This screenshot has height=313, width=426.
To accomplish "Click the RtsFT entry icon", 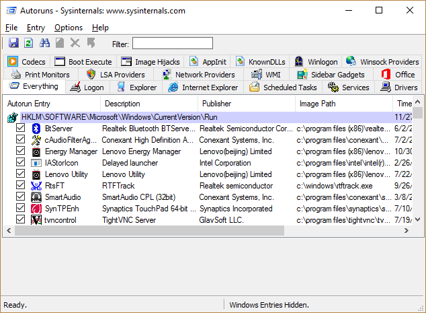I will pyautogui.click(x=36, y=186).
